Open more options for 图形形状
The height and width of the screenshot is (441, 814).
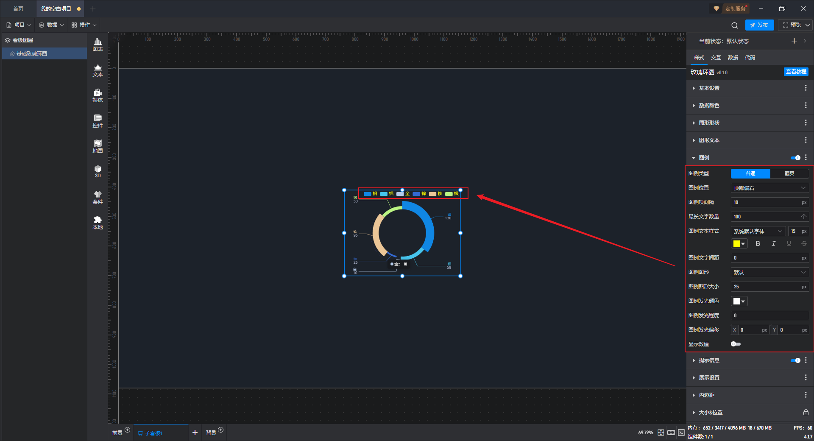(x=806, y=123)
